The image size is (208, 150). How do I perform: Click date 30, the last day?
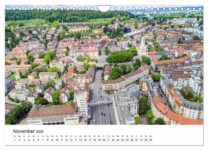tap(151, 140)
